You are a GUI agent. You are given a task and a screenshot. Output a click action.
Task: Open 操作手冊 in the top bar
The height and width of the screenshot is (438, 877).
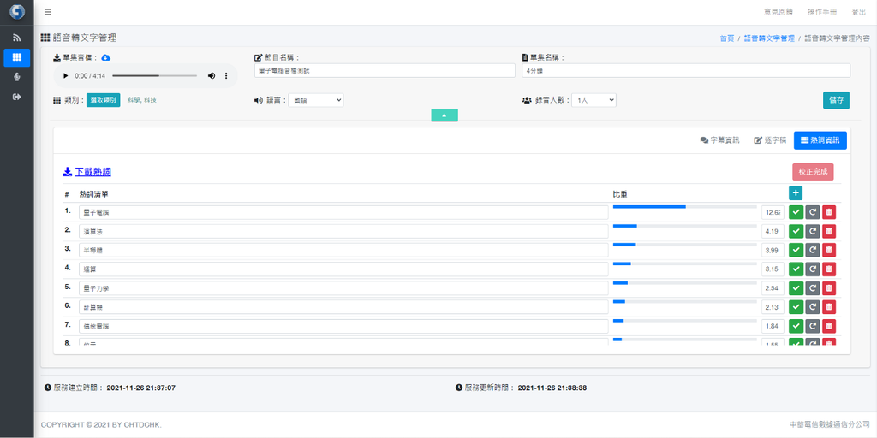[x=822, y=12]
